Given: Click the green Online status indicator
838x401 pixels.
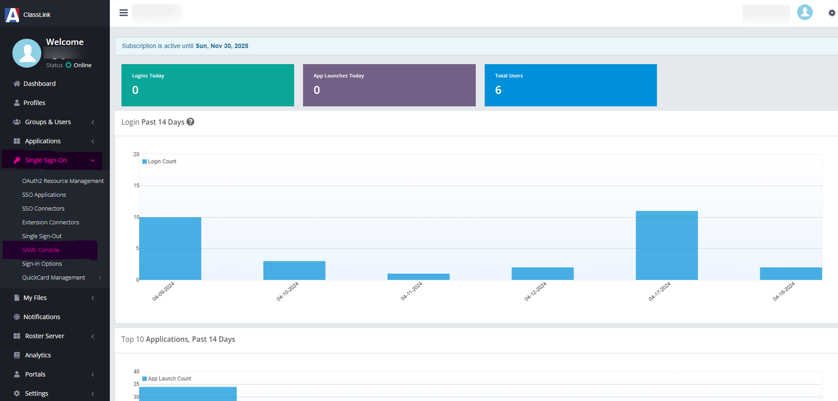Looking at the screenshot, I should coord(68,65).
